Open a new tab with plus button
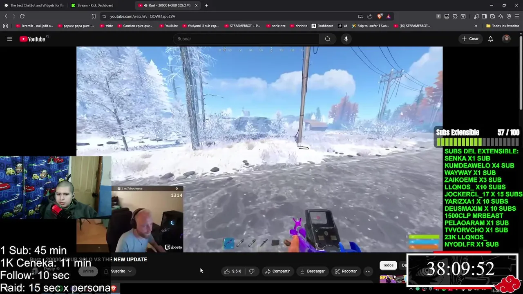 (x=206, y=5)
